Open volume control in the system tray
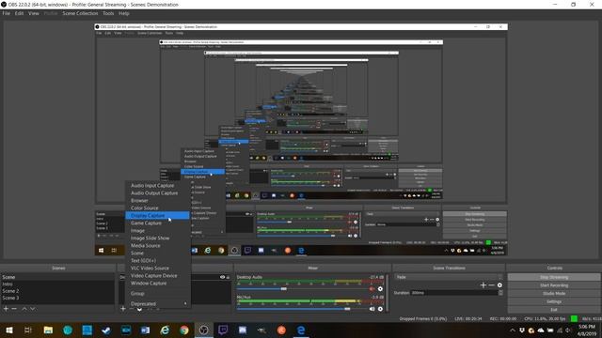602x338 pixels. [568, 330]
